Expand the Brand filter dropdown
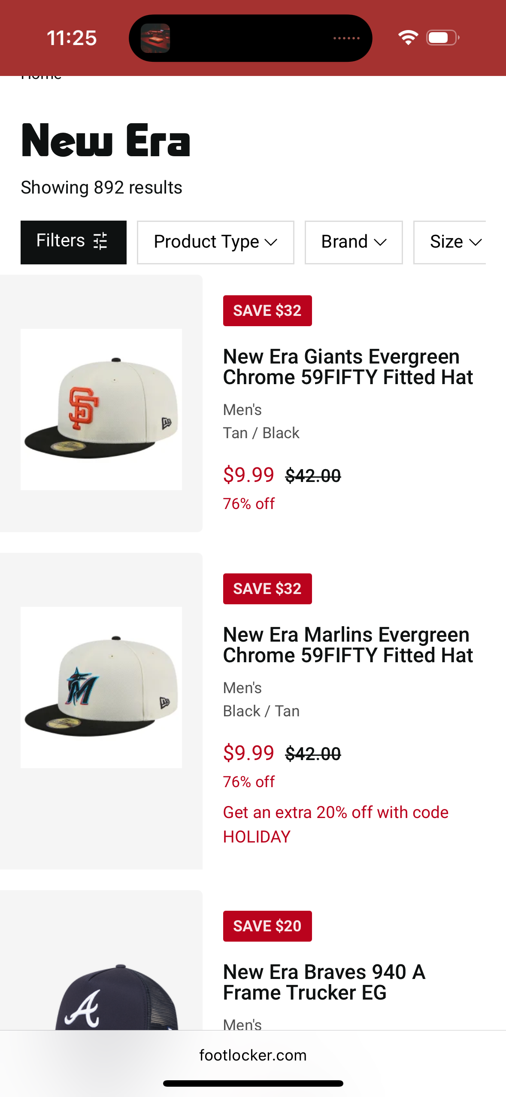The width and height of the screenshot is (506, 1097). point(353,242)
